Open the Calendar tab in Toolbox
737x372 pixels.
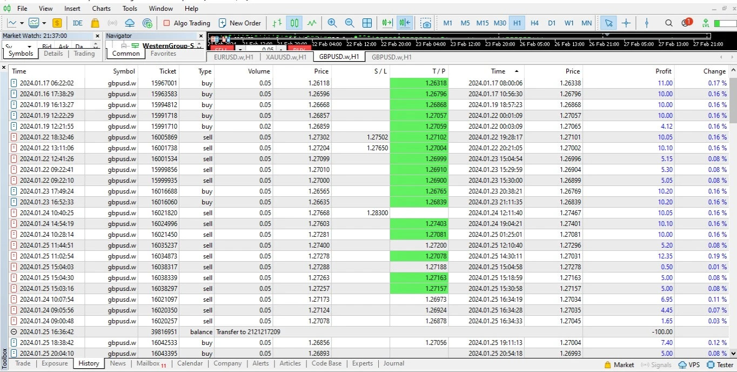[x=190, y=363]
